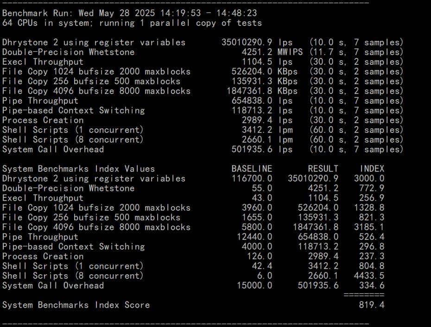Click the 'System Benchmarks Index Score' label
The width and height of the screenshot is (431, 327).
tap(76, 305)
